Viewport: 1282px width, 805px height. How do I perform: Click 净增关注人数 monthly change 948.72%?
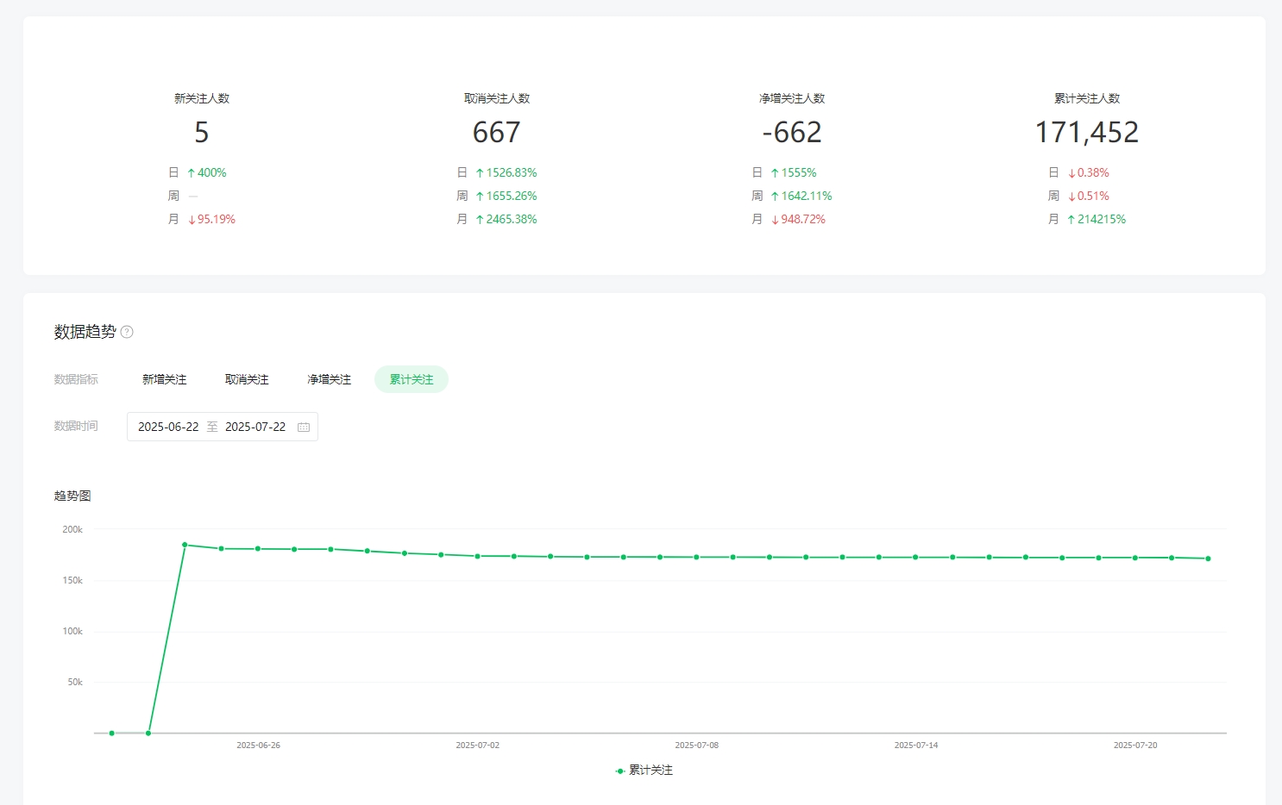[798, 220]
